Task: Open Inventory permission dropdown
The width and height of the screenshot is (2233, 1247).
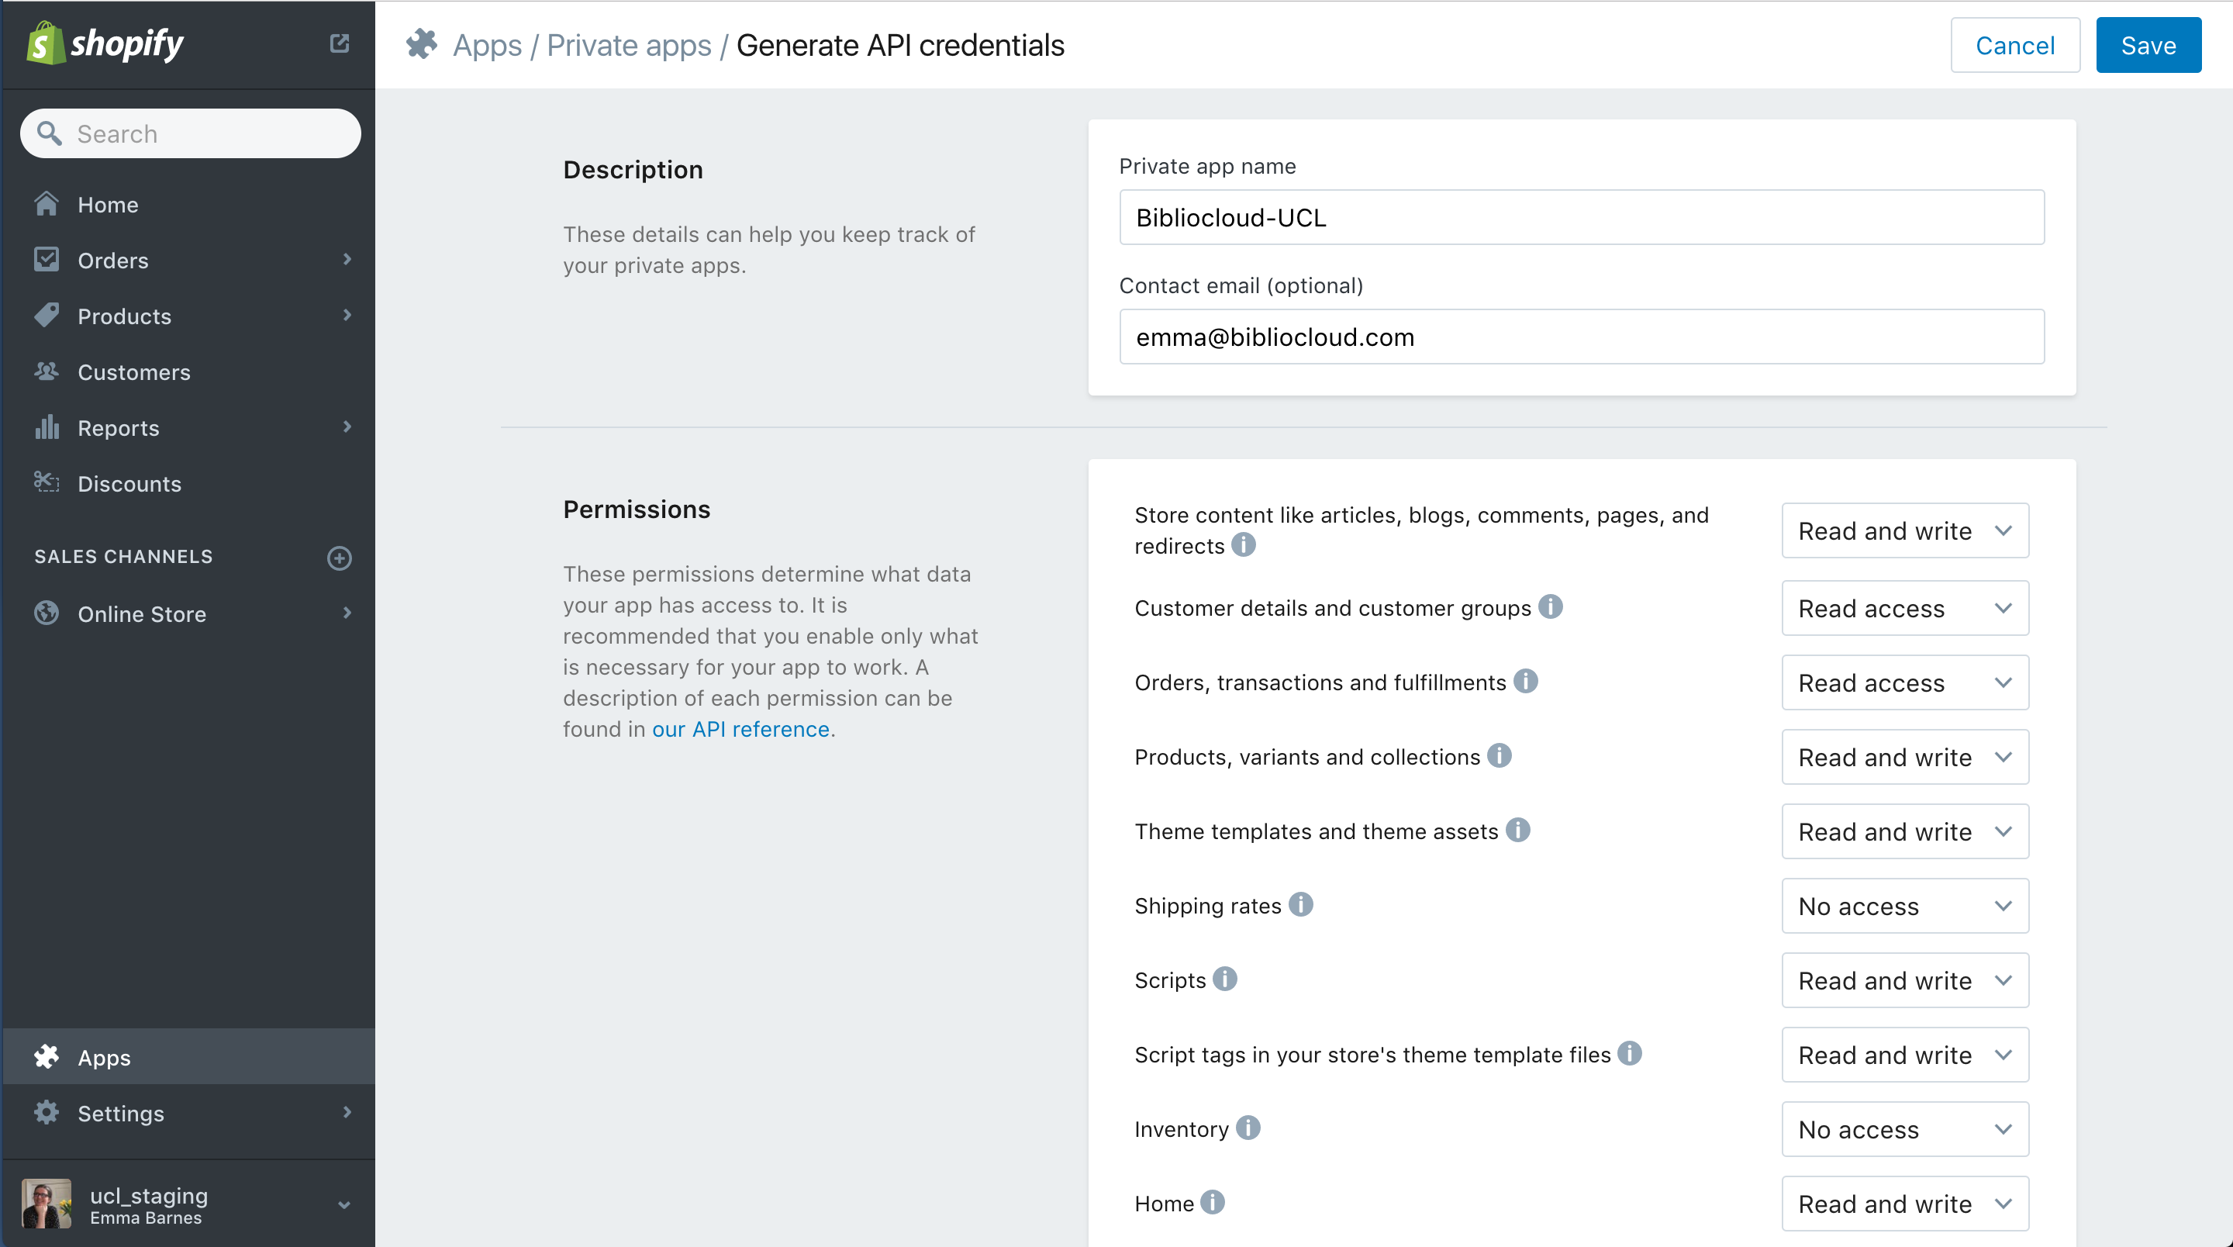Action: (1904, 1129)
